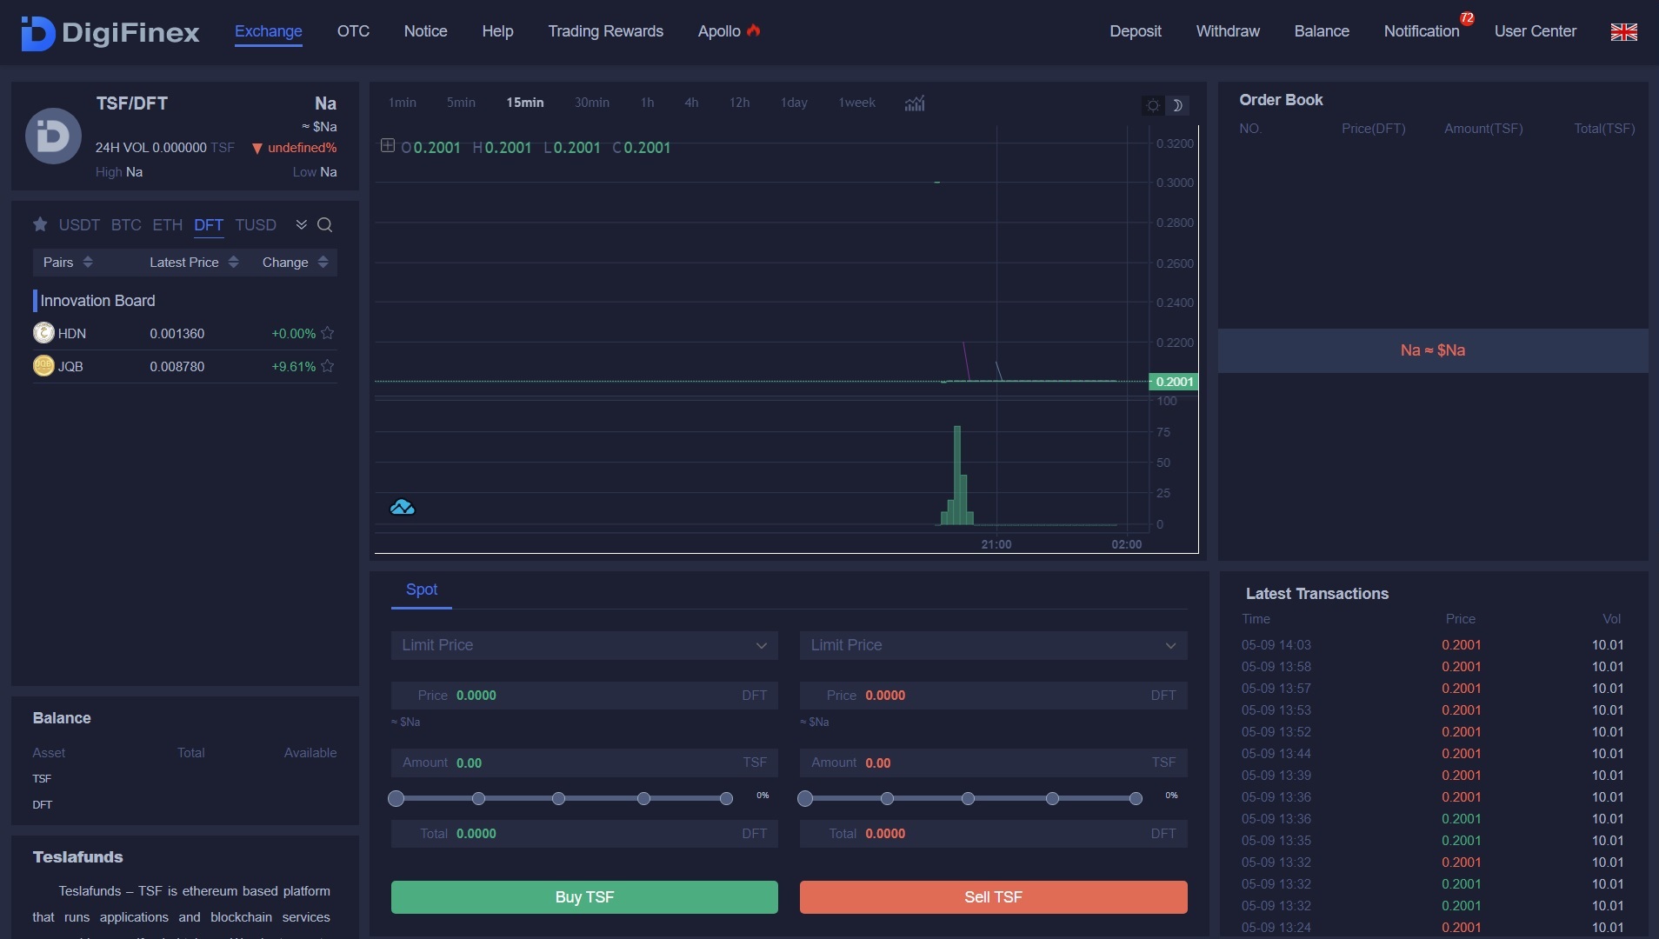Open OTC page
This screenshot has width=1659, height=939.
[x=353, y=31]
